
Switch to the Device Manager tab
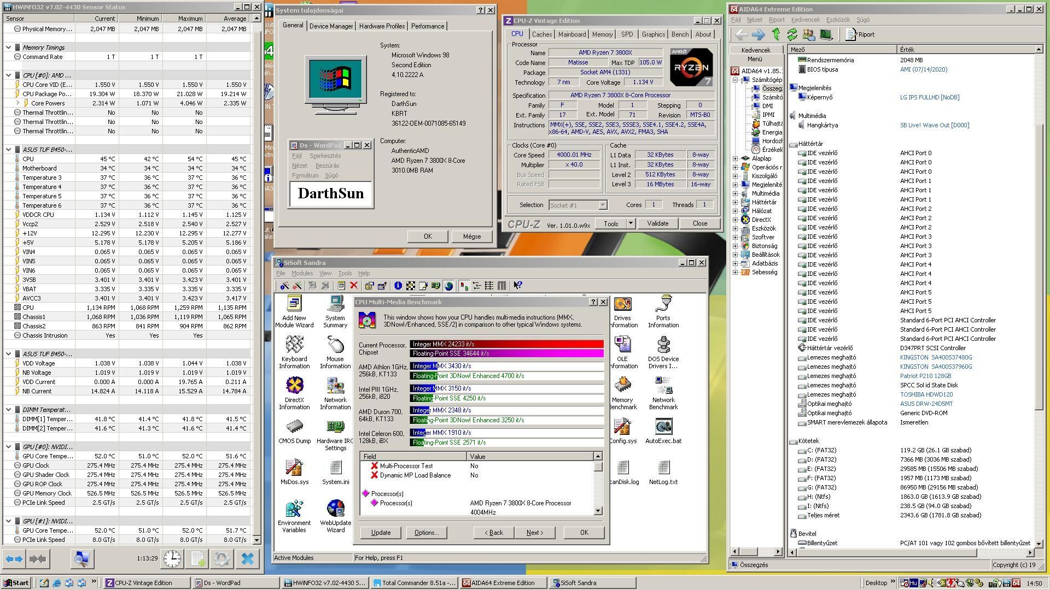coord(331,26)
